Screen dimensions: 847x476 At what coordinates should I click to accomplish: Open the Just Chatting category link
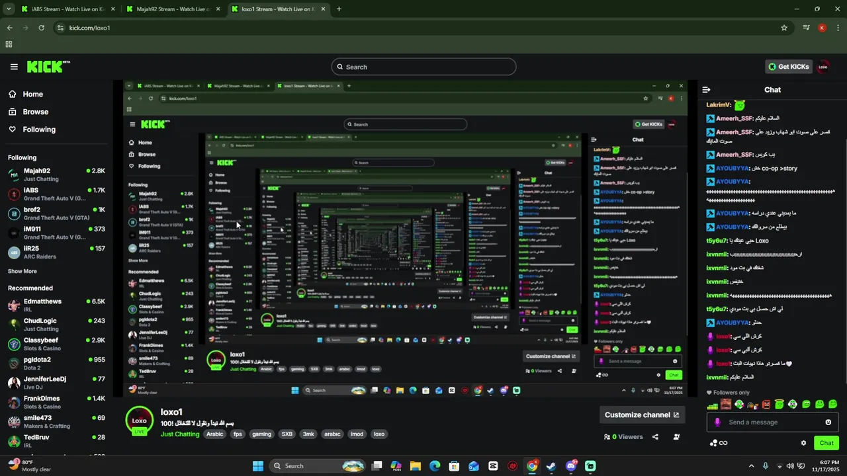(179, 434)
